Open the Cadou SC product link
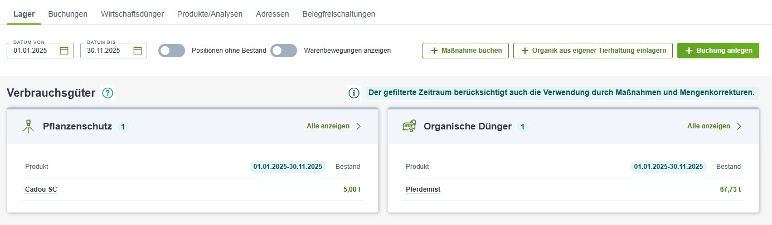 click(x=41, y=189)
